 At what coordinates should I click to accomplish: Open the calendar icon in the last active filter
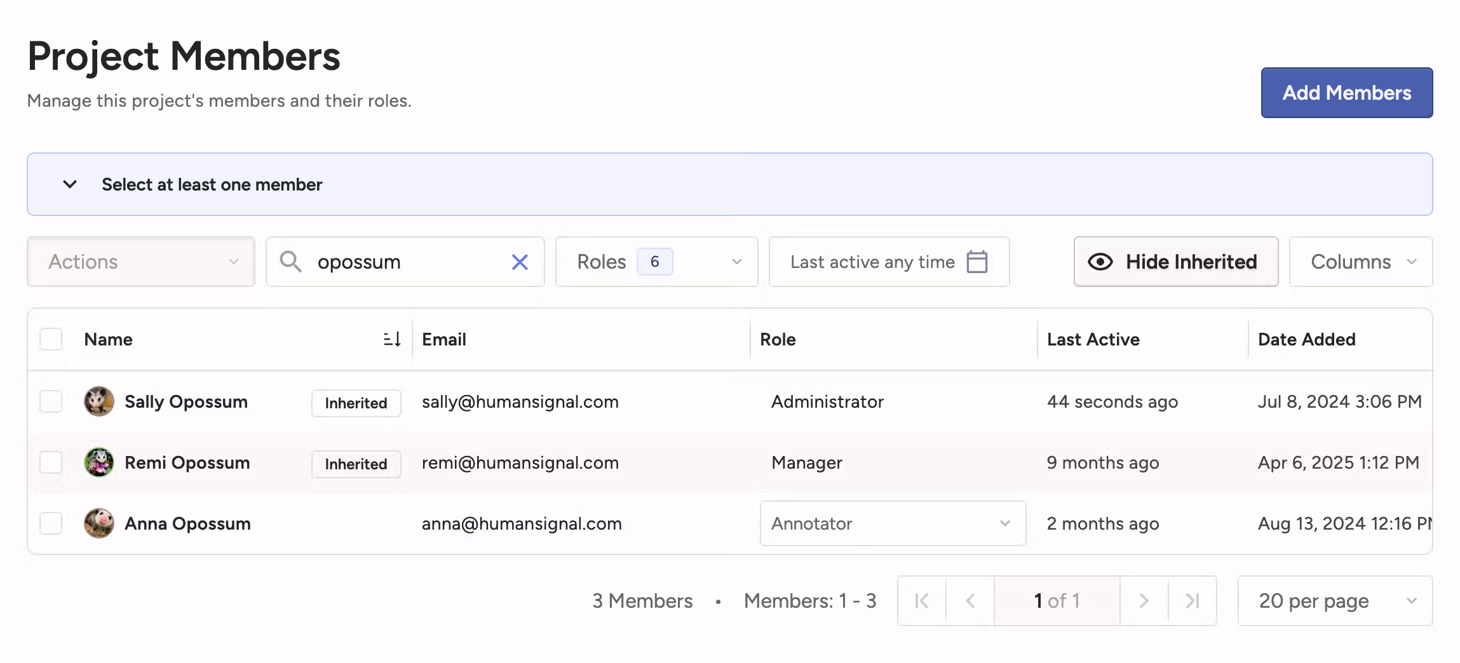[x=977, y=262]
